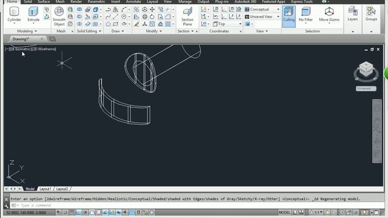Select the Cylinder modeling tool
This screenshot has width=388, height=218.
click(14, 15)
